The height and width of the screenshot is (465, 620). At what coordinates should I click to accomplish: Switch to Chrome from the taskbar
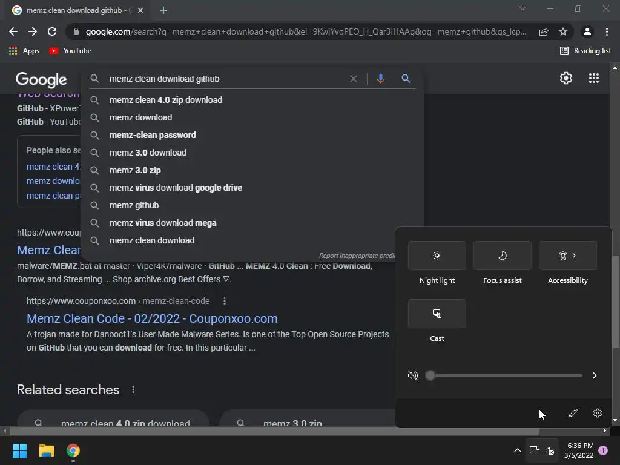click(x=73, y=450)
